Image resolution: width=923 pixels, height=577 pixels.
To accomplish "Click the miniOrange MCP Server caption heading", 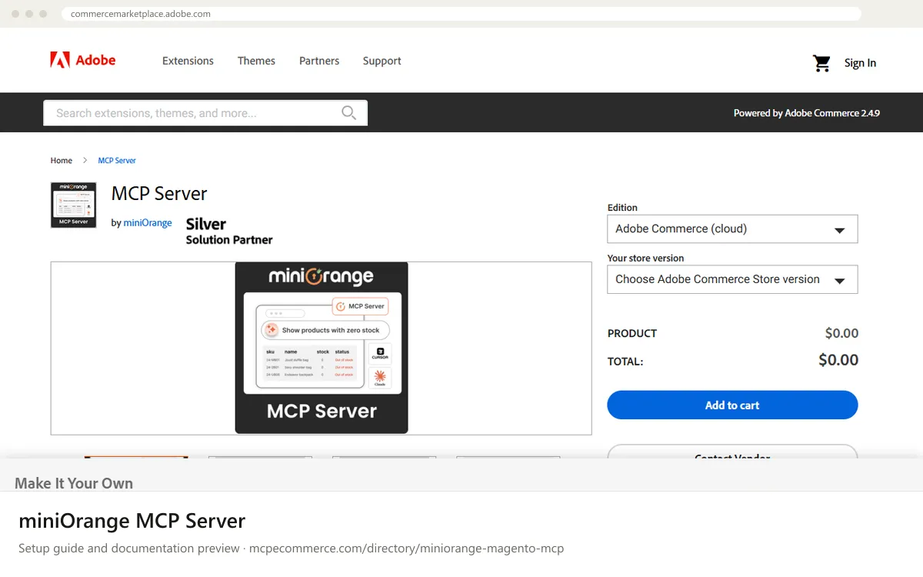I will 132,521.
